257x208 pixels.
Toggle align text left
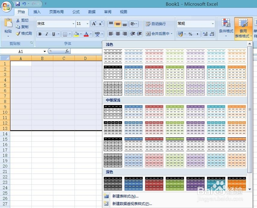111,34
